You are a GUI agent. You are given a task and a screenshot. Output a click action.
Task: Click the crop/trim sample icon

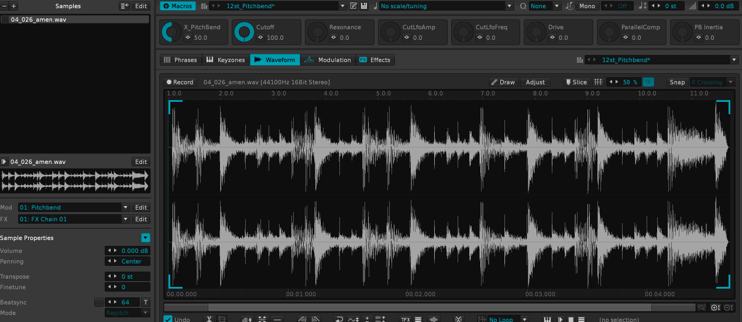222,319
